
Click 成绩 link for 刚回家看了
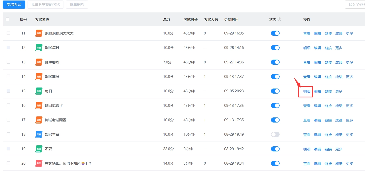339,106
